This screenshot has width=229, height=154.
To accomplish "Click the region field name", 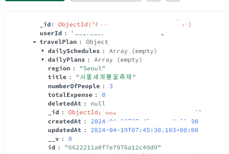I will click(x=59, y=68).
